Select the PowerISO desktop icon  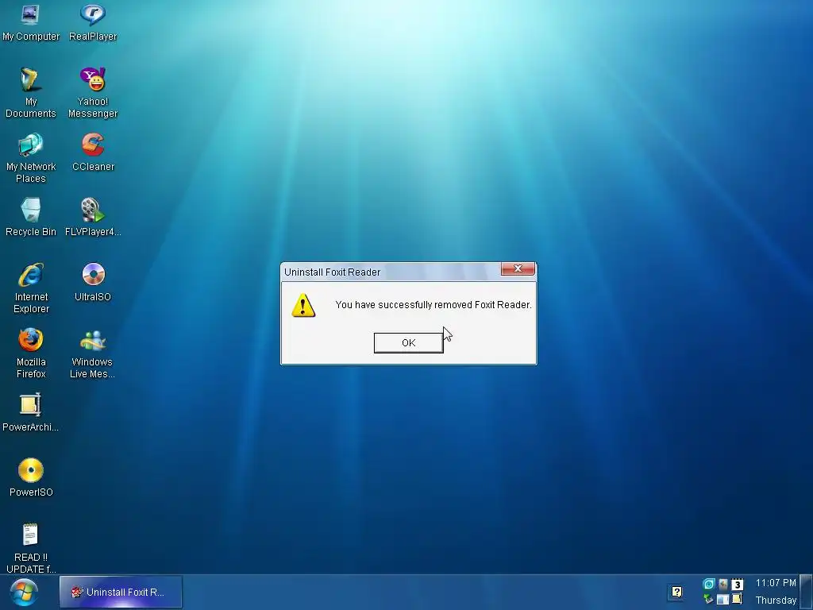coord(31,477)
